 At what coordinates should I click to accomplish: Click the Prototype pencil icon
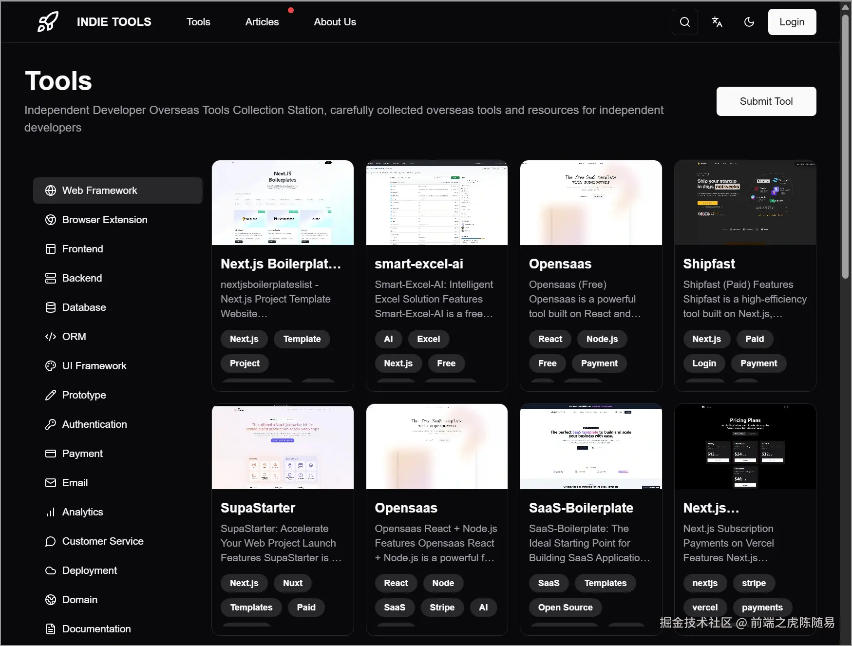51,395
